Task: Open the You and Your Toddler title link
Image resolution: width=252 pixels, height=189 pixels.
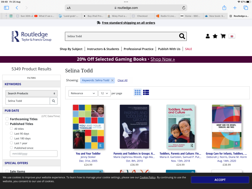Action: [x=88, y=153]
